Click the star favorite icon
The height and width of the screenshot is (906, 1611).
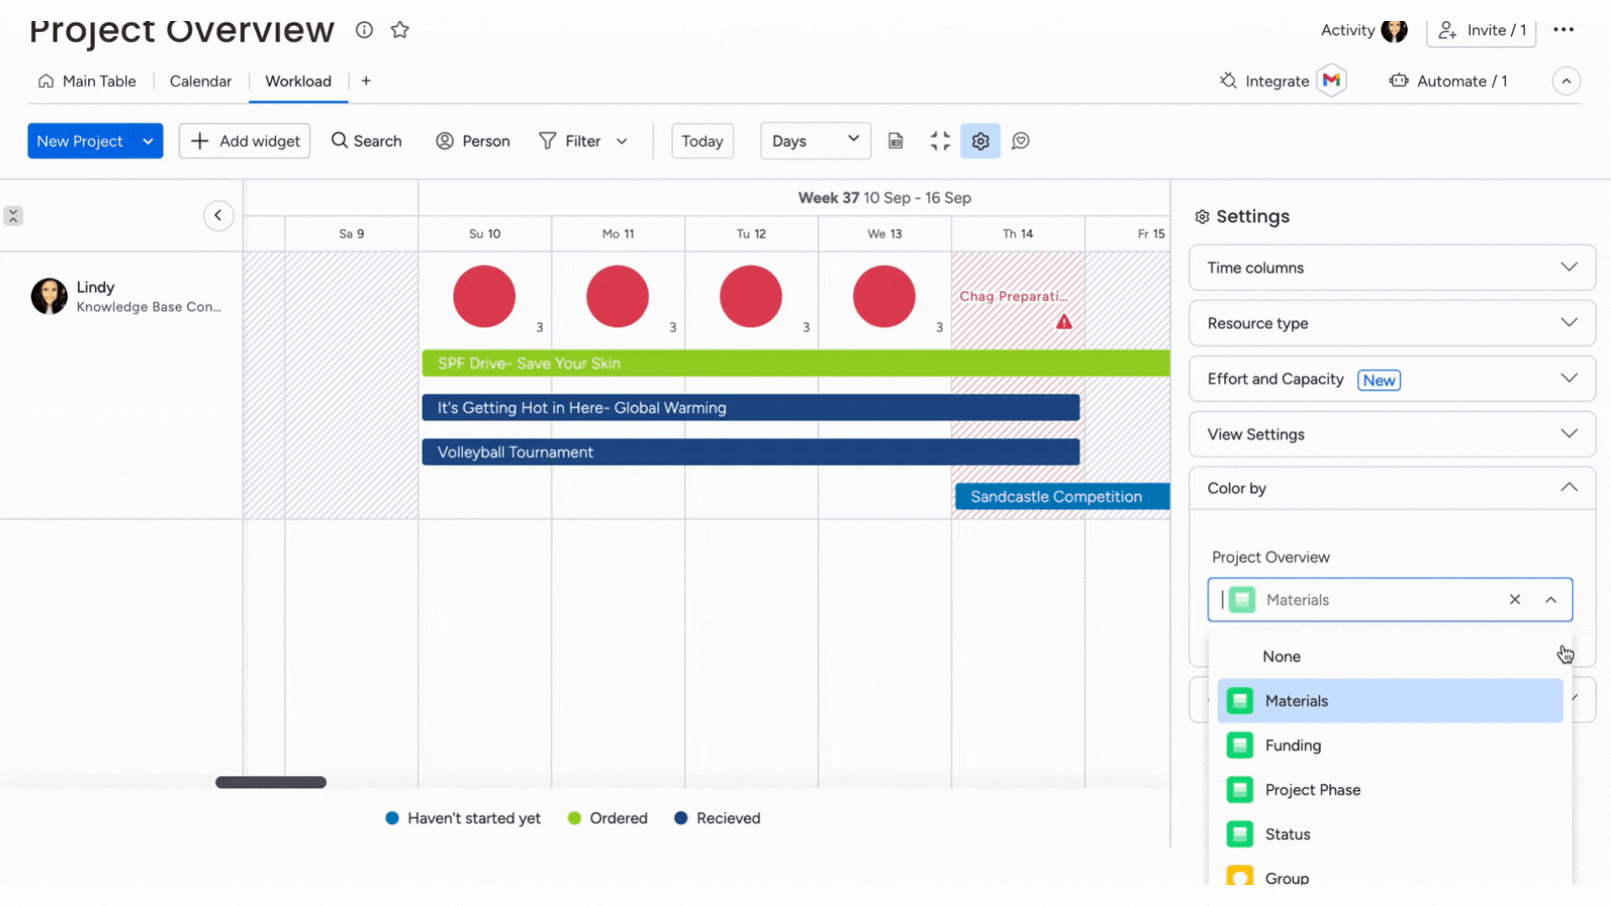399,30
